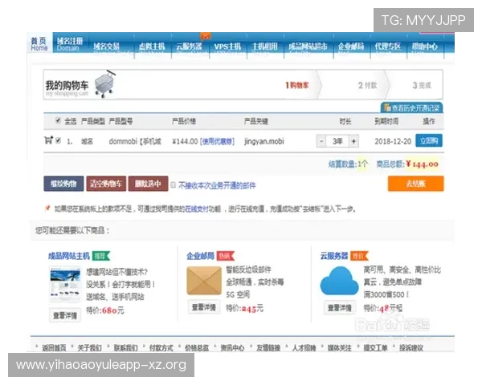Click the ¥144.00 total amount
482x385 pixels.
[422, 164]
